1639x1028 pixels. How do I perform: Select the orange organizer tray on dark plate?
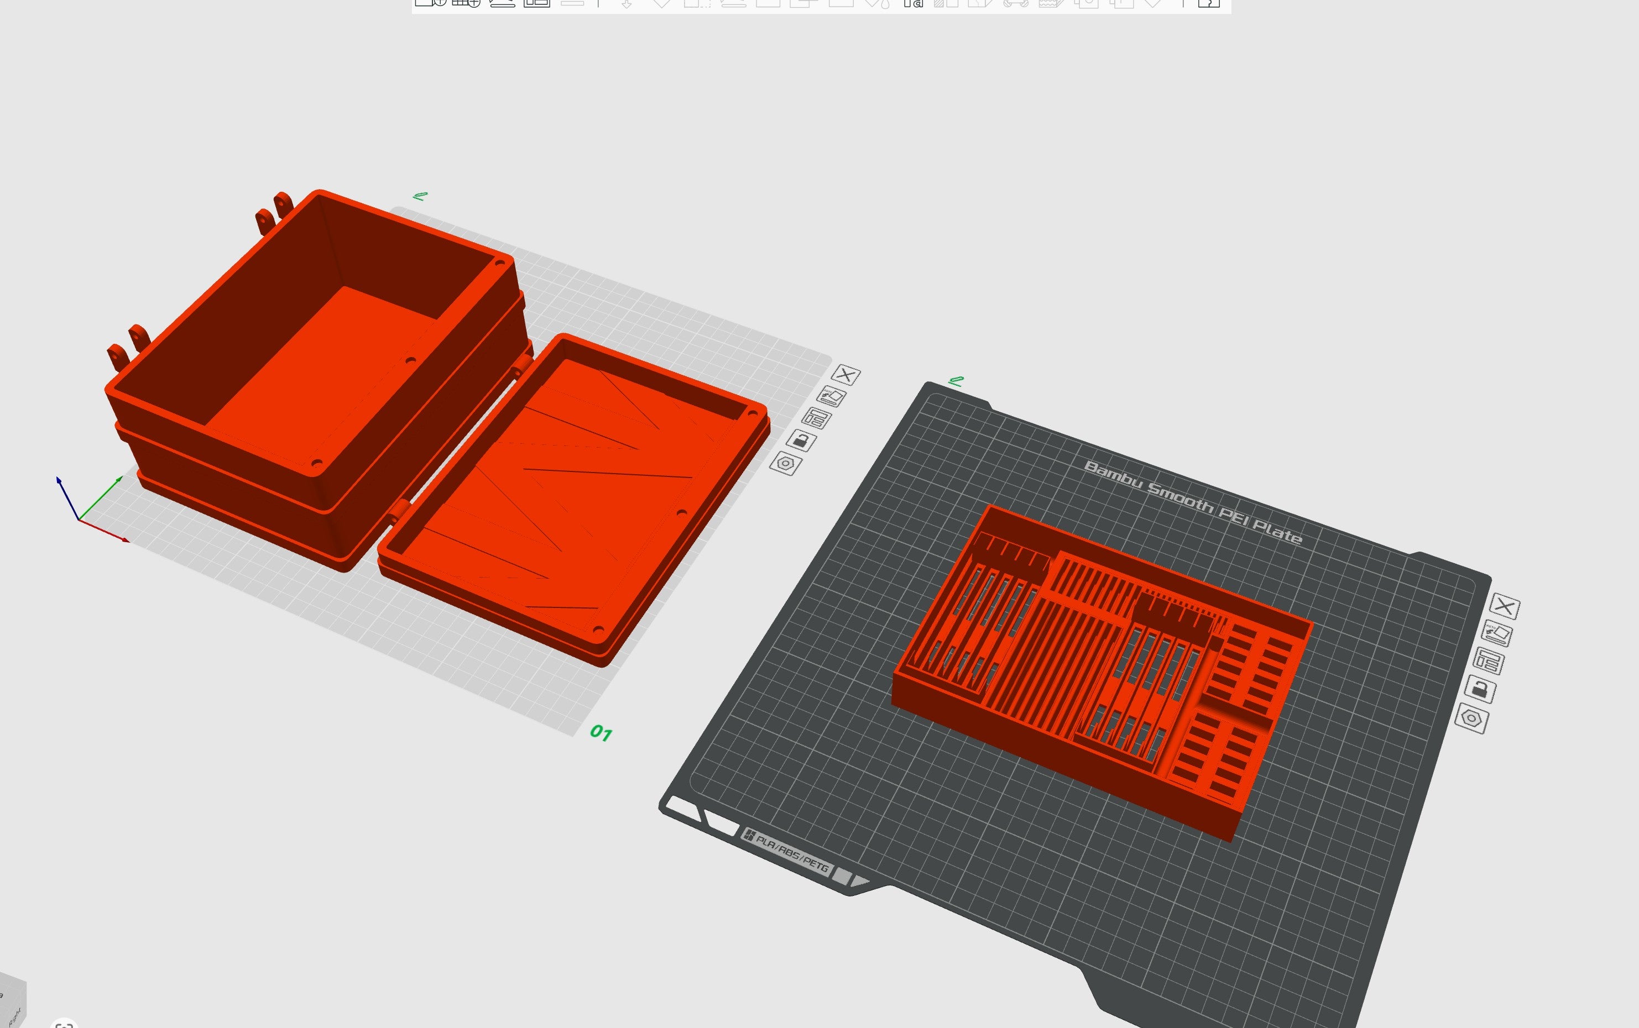tap(1102, 673)
